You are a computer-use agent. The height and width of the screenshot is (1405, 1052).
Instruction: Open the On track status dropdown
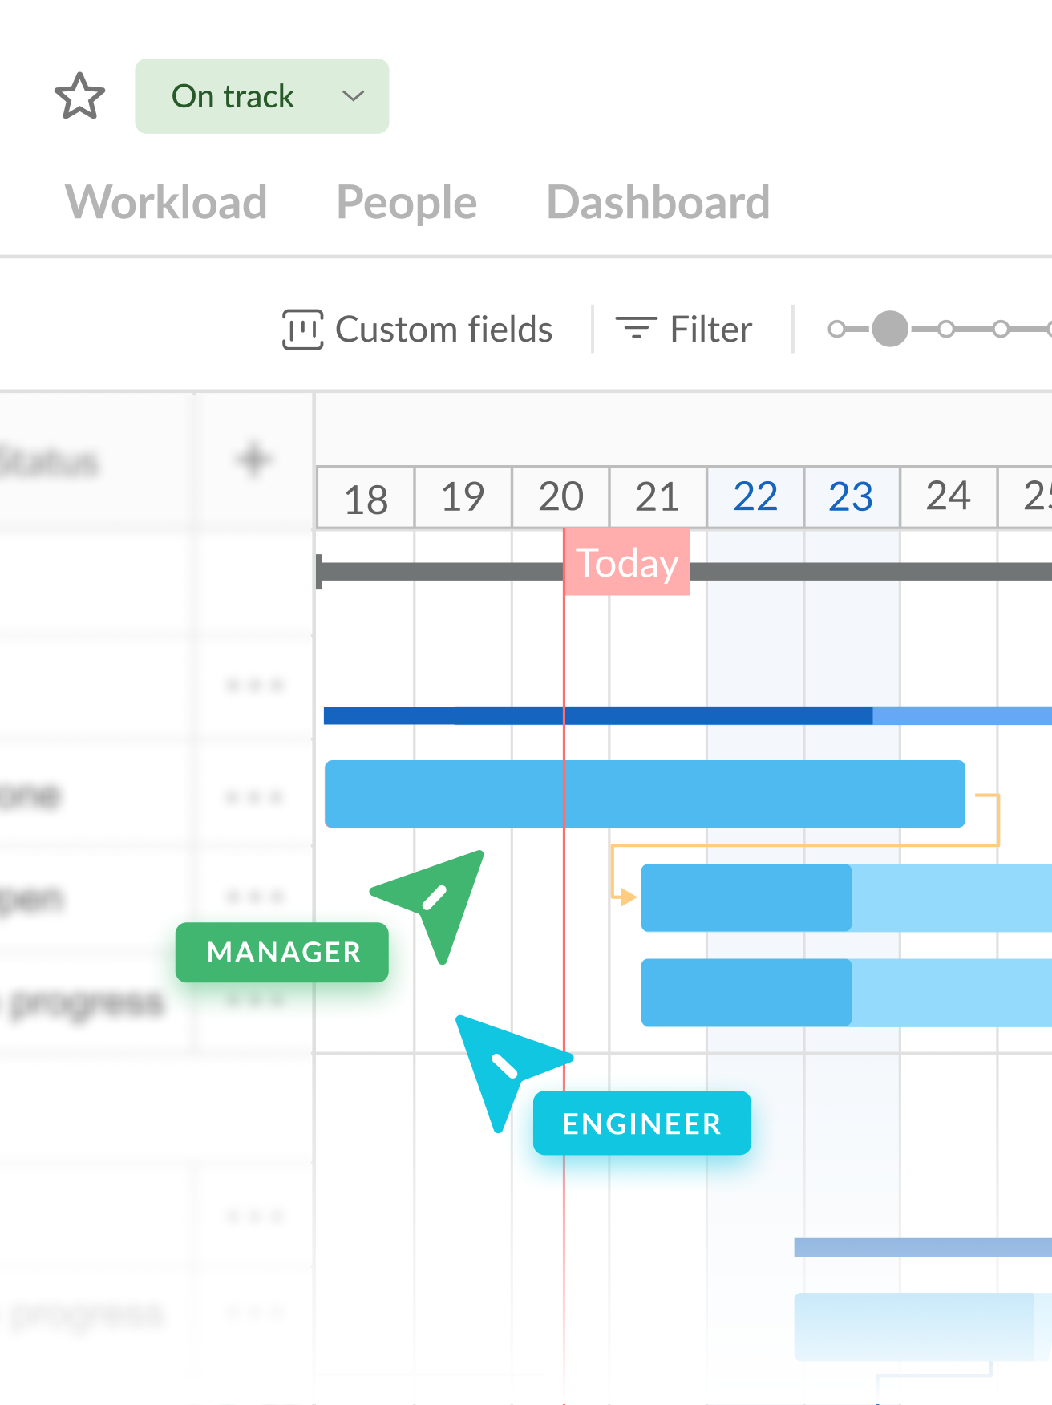233,96
